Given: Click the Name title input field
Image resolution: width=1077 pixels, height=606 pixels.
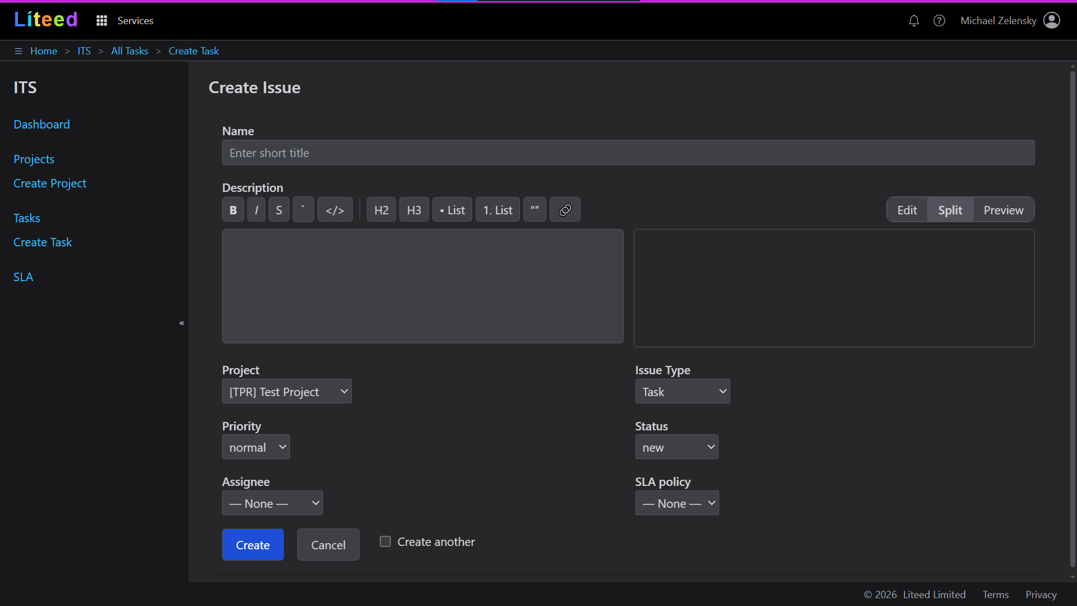Looking at the screenshot, I should coord(628,153).
